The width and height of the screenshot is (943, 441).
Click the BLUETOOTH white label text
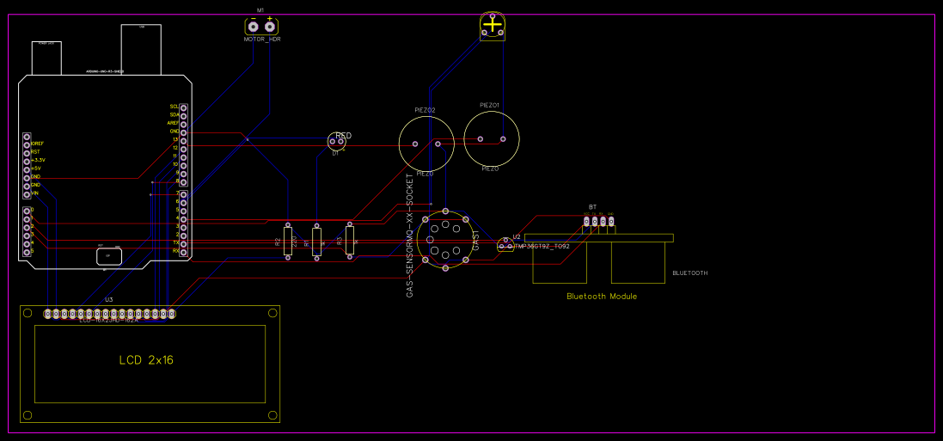(689, 273)
